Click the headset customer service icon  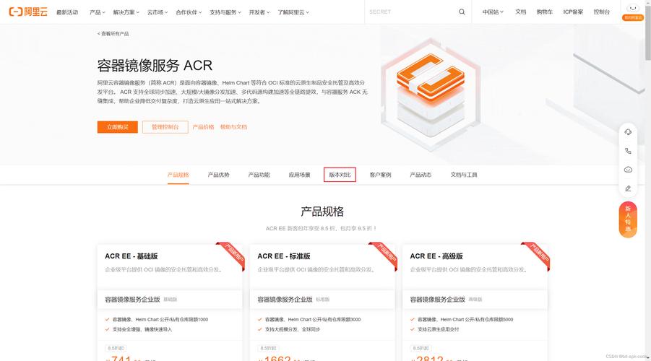click(628, 132)
